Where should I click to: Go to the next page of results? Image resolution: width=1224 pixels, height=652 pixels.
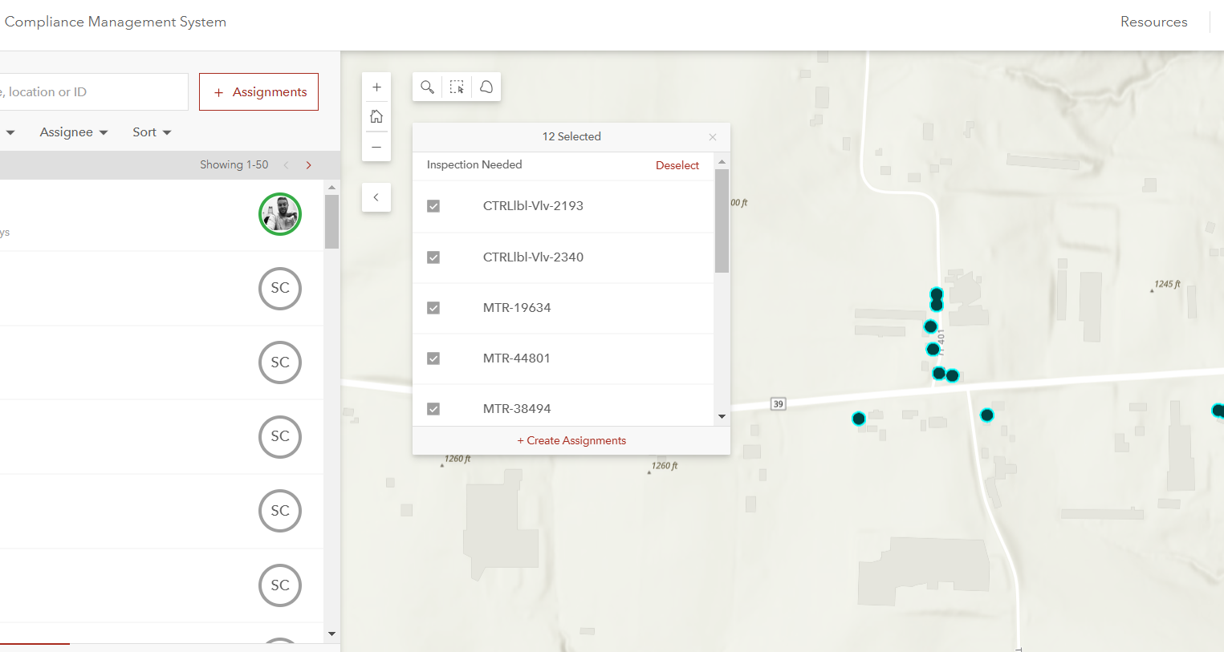[x=308, y=164]
